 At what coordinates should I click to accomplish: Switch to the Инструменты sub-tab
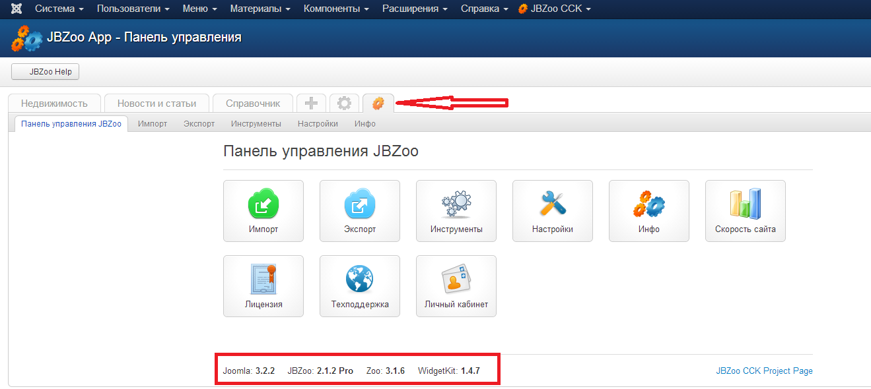coord(256,124)
